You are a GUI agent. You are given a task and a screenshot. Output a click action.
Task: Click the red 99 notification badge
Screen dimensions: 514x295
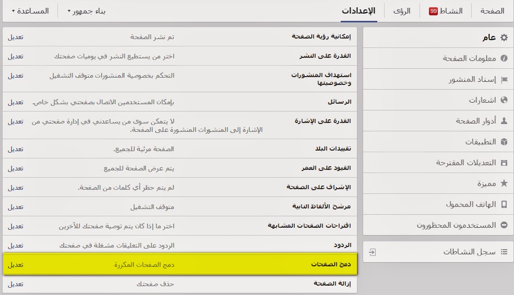click(x=433, y=11)
